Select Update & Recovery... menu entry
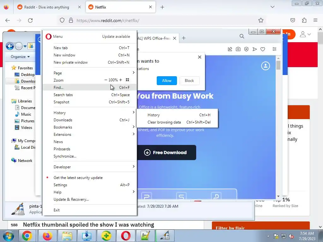The height and width of the screenshot is (242, 323). (89, 199)
